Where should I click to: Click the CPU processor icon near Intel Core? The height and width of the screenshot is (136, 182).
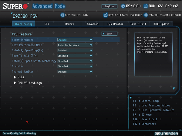[146, 15]
